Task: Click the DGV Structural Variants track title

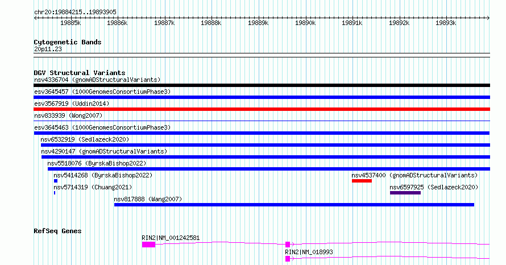Action: click(80, 73)
